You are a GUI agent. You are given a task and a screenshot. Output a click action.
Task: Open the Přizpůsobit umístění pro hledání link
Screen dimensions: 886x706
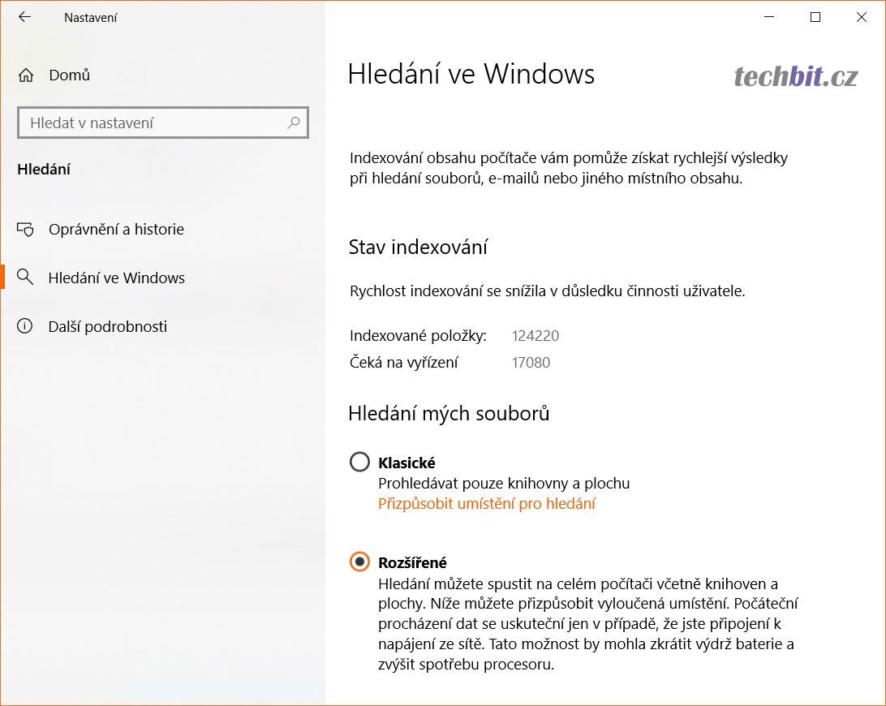click(x=487, y=504)
